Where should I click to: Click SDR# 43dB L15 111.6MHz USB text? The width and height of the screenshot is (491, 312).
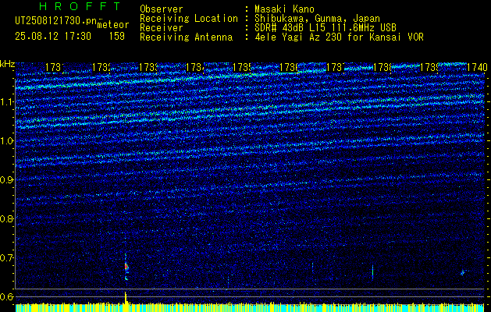click(x=326, y=28)
